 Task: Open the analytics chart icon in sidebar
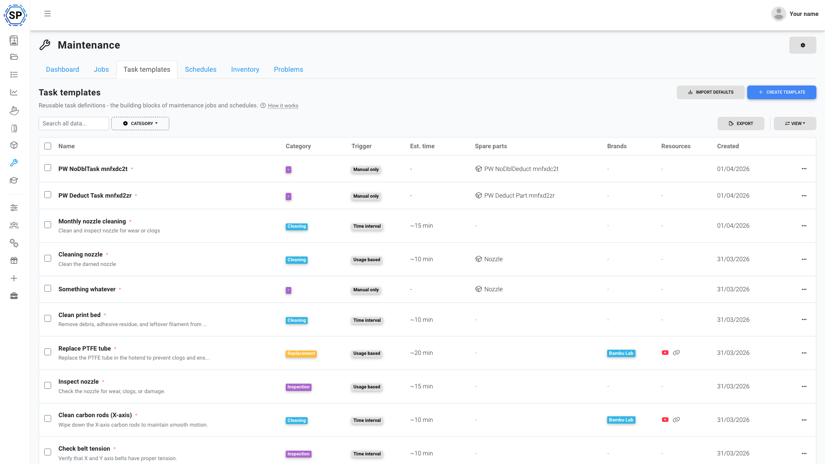click(14, 92)
